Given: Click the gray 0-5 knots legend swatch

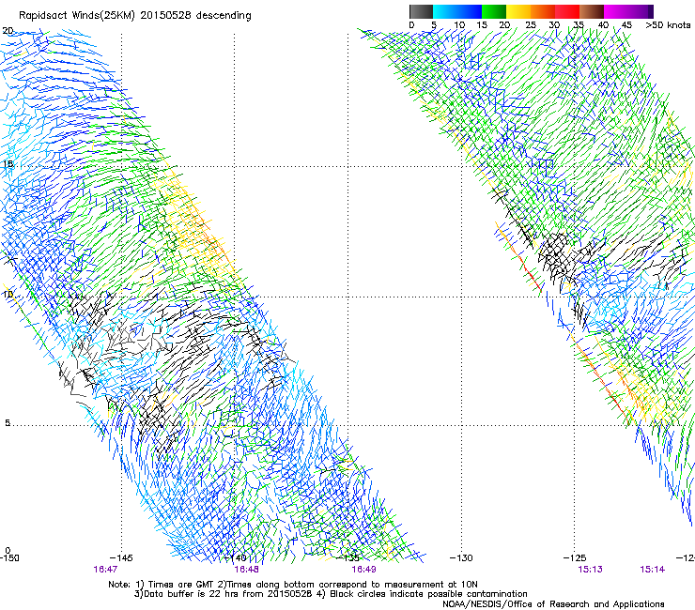Looking at the screenshot, I should pyautogui.click(x=421, y=11).
